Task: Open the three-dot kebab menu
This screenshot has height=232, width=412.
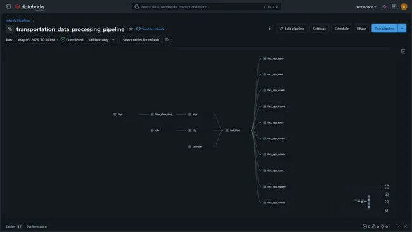Action: tap(269, 29)
